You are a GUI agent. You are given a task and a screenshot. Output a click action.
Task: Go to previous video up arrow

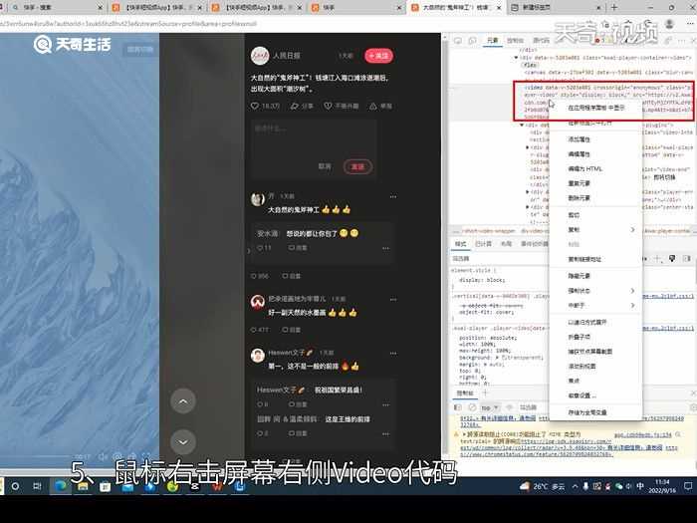(x=183, y=401)
